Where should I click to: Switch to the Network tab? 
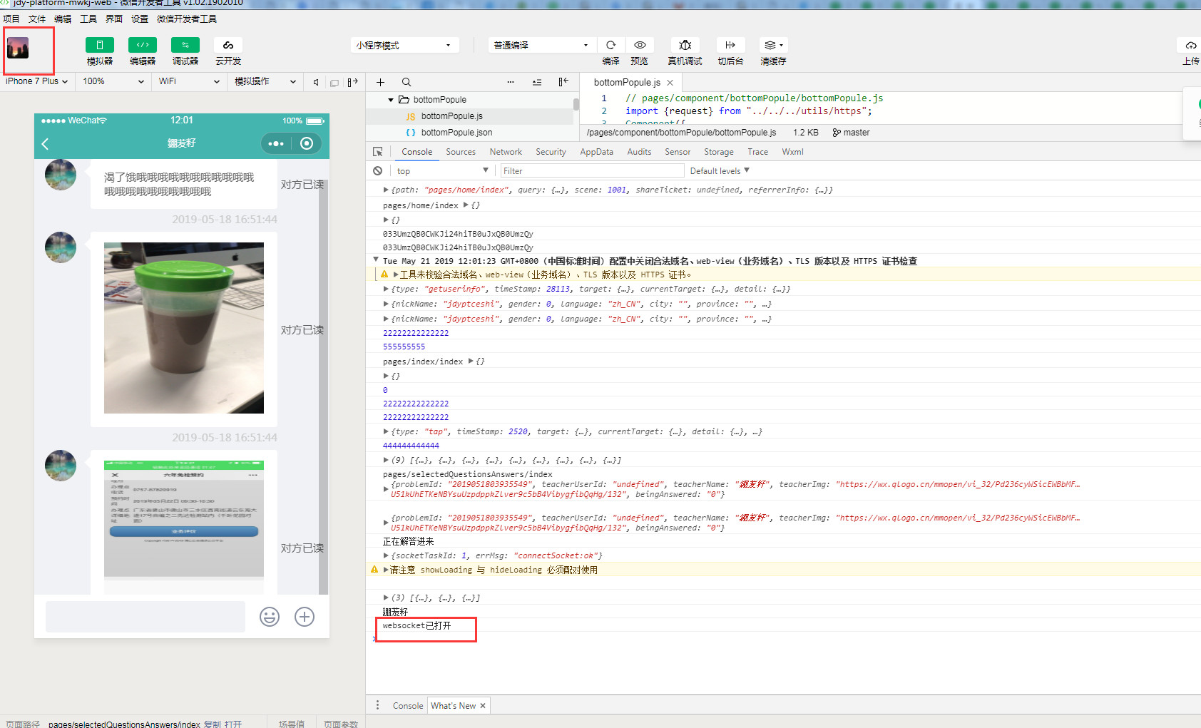506,152
